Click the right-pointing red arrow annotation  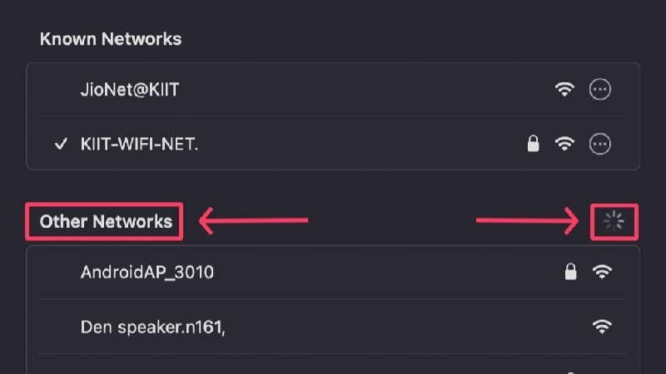pyautogui.click(x=528, y=221)
